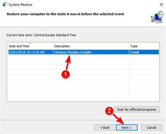This screenshot has height=134, width=166.
Task: Toggle the sort chevron above Date and Time
Action: pos(30,43)
